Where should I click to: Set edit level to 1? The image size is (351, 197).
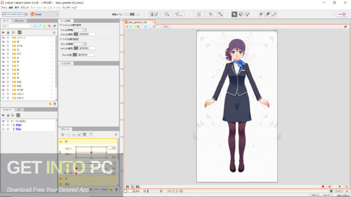[x=127, y=14]
